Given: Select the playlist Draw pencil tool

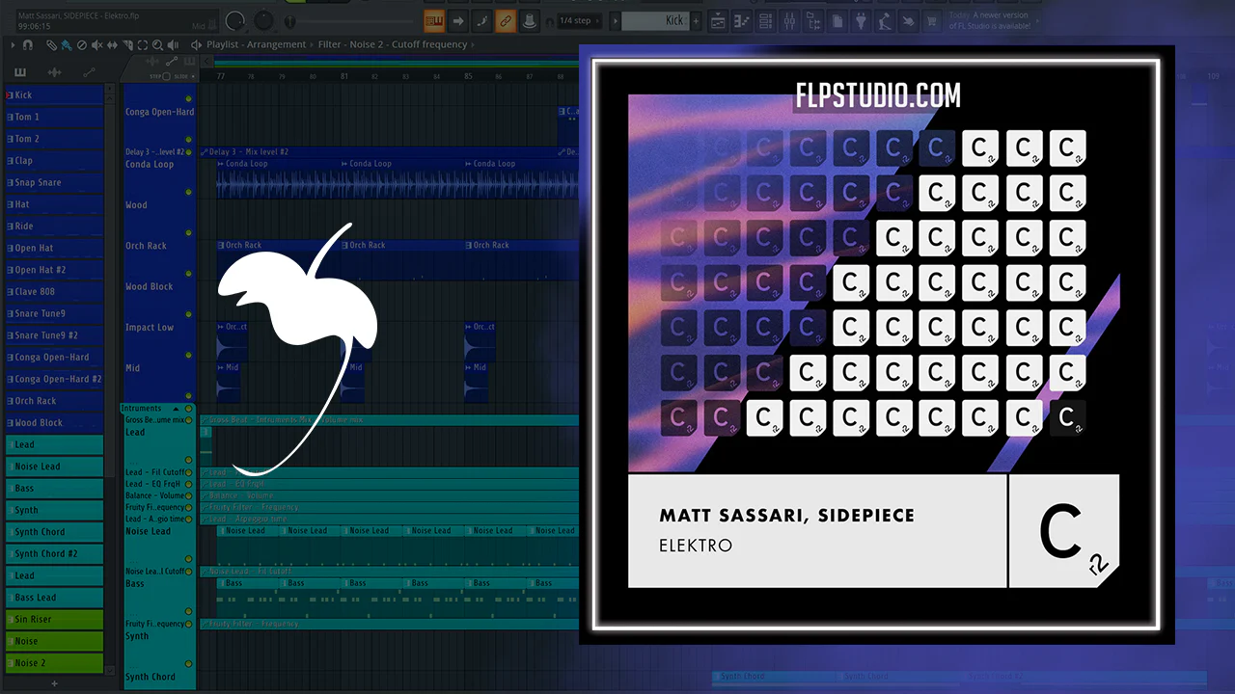Looking at the screenshot, I should coord(52,44).
